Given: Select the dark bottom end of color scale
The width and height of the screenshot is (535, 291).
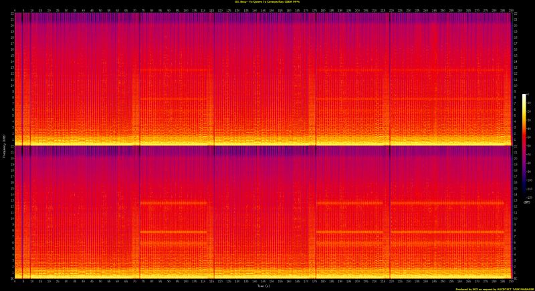Looking at the screenshot, I should [x=524, y=195].
